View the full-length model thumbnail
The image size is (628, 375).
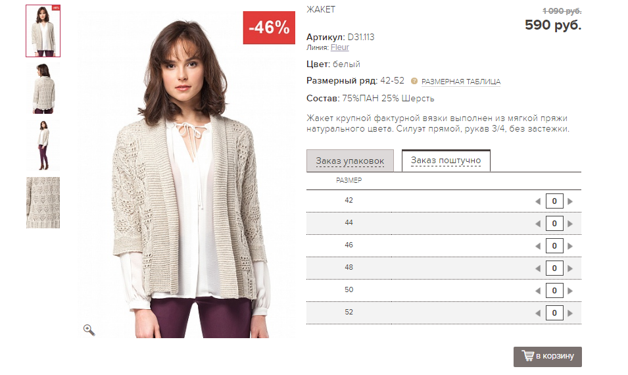point(43,145)
